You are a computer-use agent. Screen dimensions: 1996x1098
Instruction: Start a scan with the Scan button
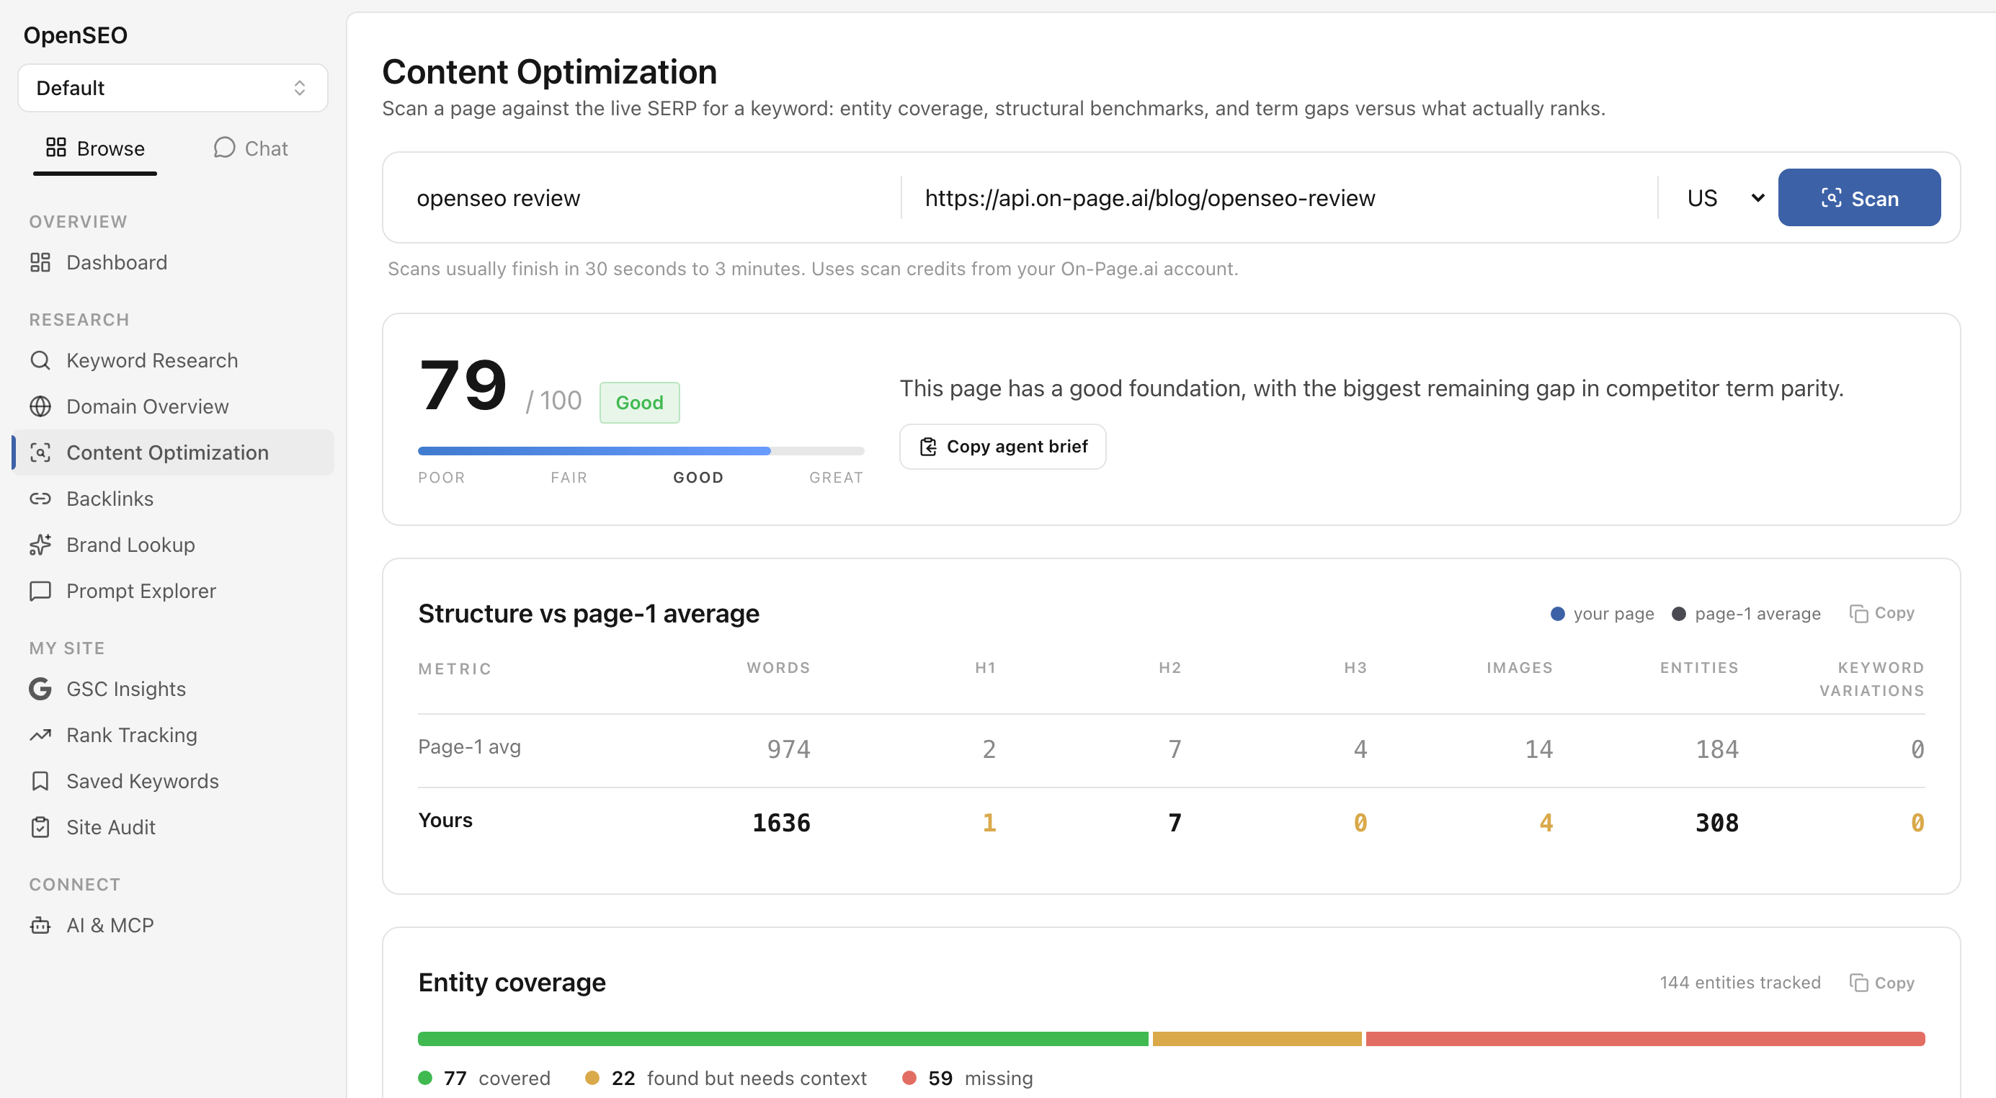pyautogui.click(x=1859, y=197)
